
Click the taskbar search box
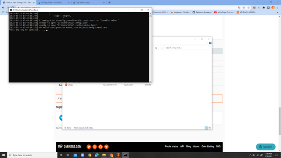pyautogui.click(x=32, y=155)
